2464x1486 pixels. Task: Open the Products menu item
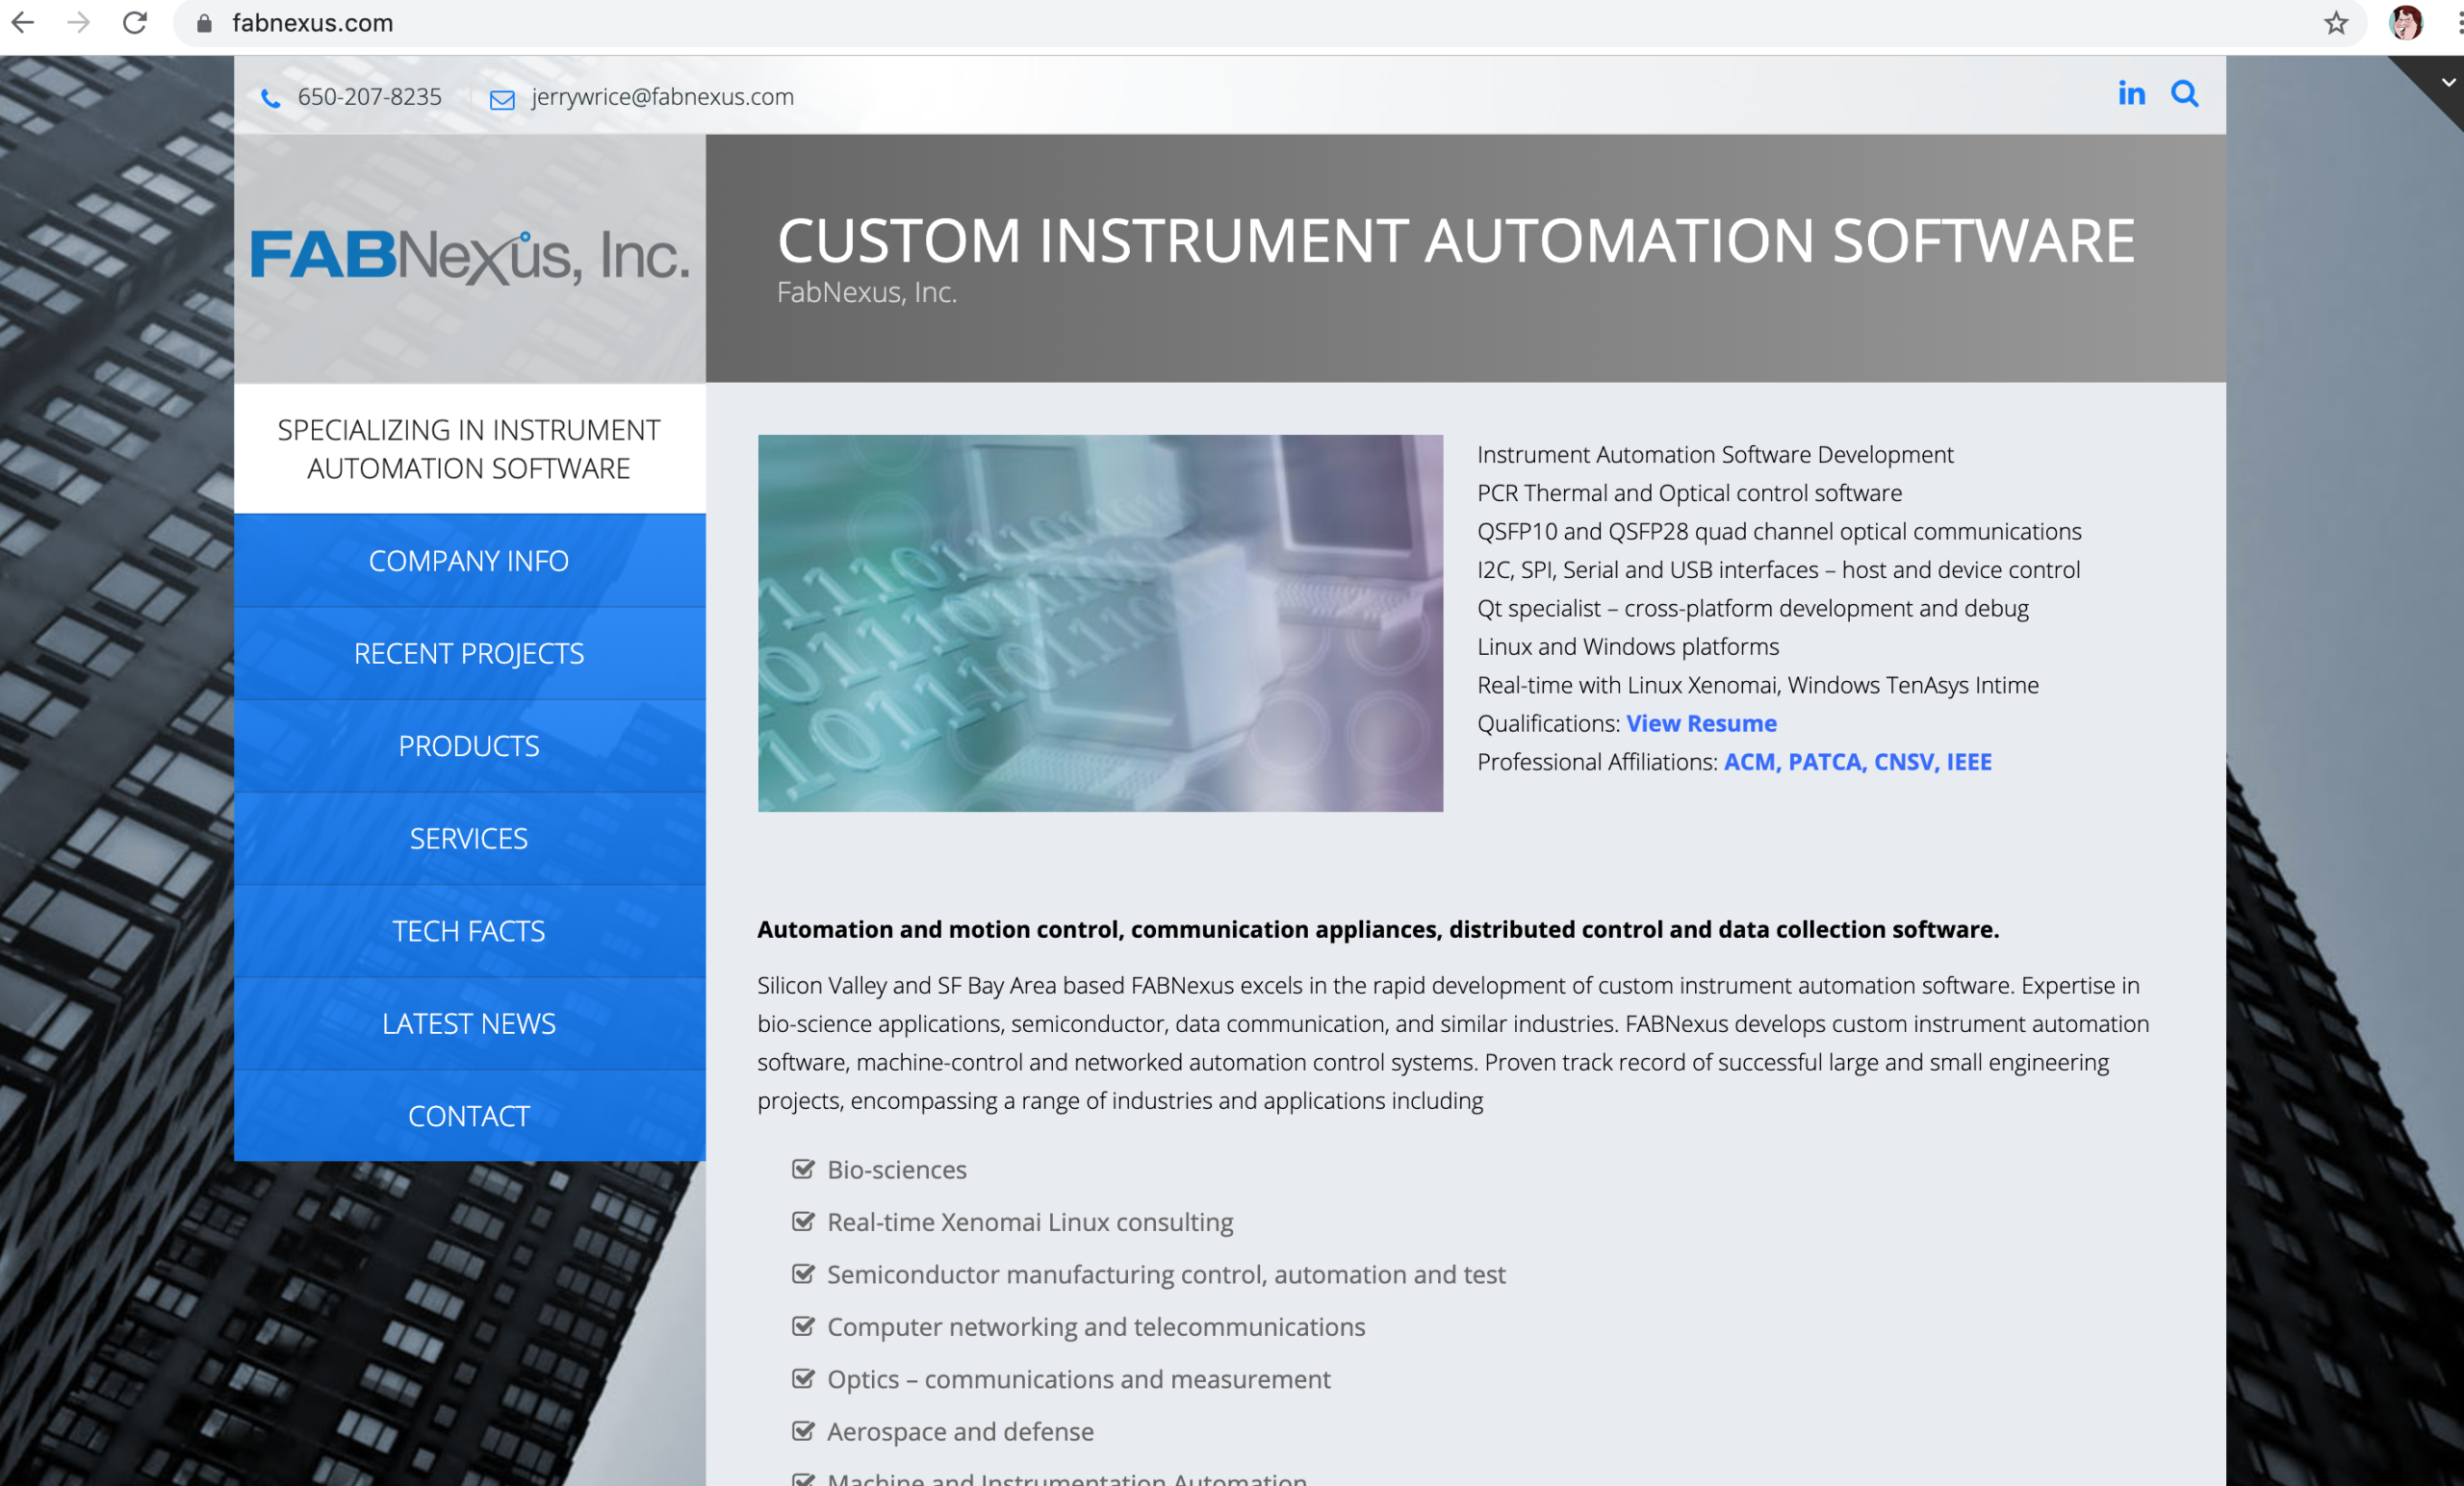coord(469,745)
